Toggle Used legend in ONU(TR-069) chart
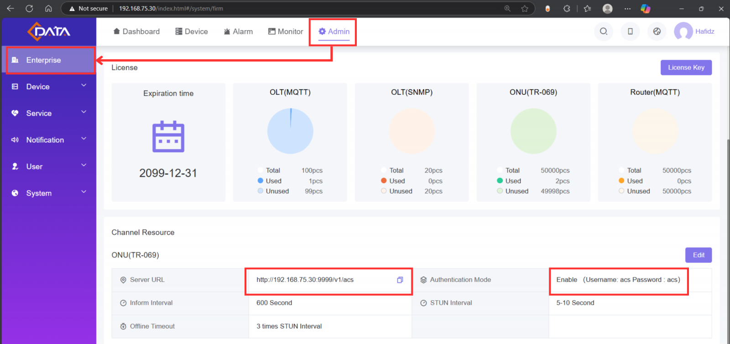Viewport: 730px width, 344px height. coord(509,181)
